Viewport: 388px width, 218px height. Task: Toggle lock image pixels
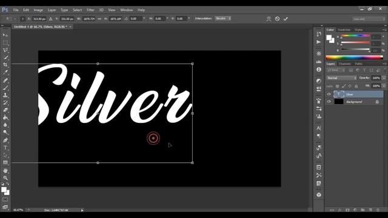344,86
